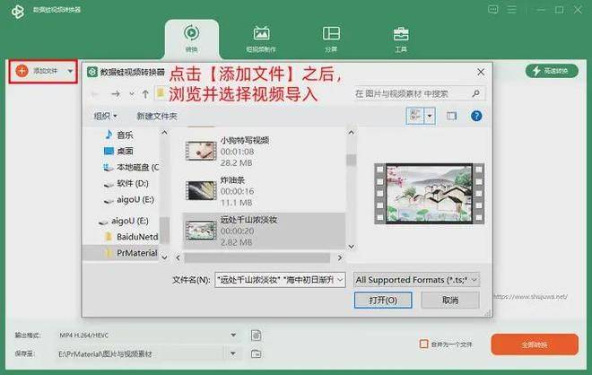Select the BaiduNetd folder in tree
592x375 pixels.
pyautogui.click(x=136, y=237)
